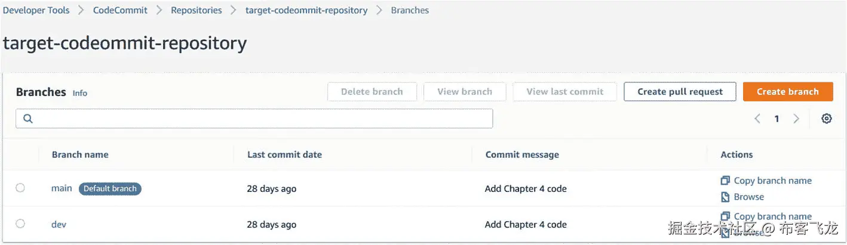Click the Create pull request button

680,92
